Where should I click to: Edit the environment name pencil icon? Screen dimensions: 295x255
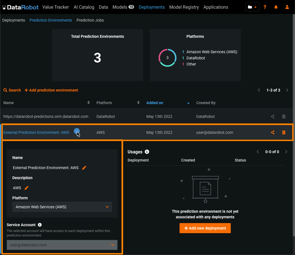coord(84,168)
